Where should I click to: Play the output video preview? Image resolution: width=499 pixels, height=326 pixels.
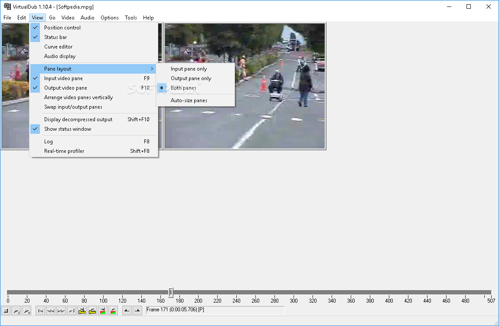click(26, 310)
